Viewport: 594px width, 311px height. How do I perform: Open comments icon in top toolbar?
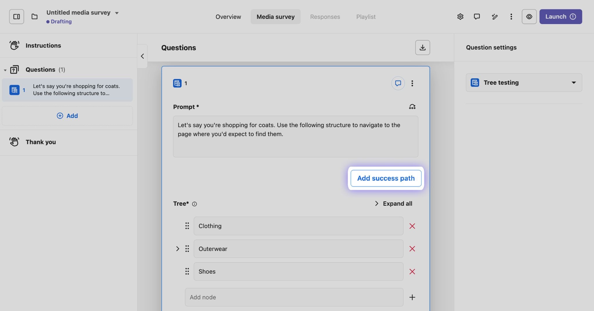point(477,17)
